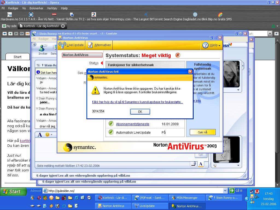Expand contact picture options arrow
280x210 pixels.
click(238, 90)
